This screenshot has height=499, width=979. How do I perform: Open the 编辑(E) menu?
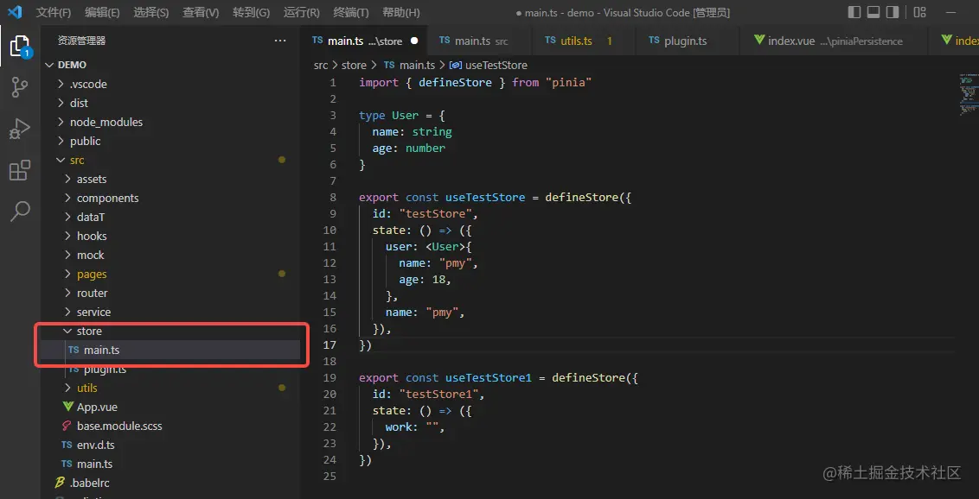(x=102, y=12)
